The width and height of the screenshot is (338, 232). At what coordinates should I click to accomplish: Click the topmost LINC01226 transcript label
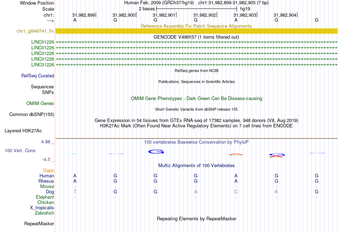(x=42, y=42)
